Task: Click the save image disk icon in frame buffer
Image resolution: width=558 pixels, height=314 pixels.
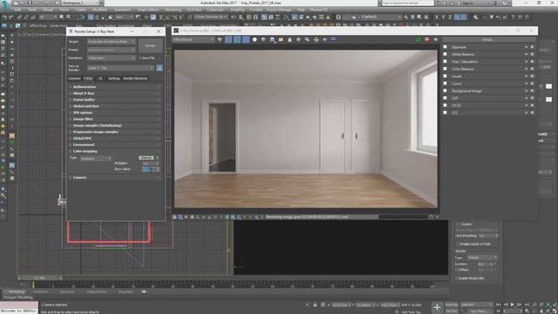Action: (x=272, y=39)
